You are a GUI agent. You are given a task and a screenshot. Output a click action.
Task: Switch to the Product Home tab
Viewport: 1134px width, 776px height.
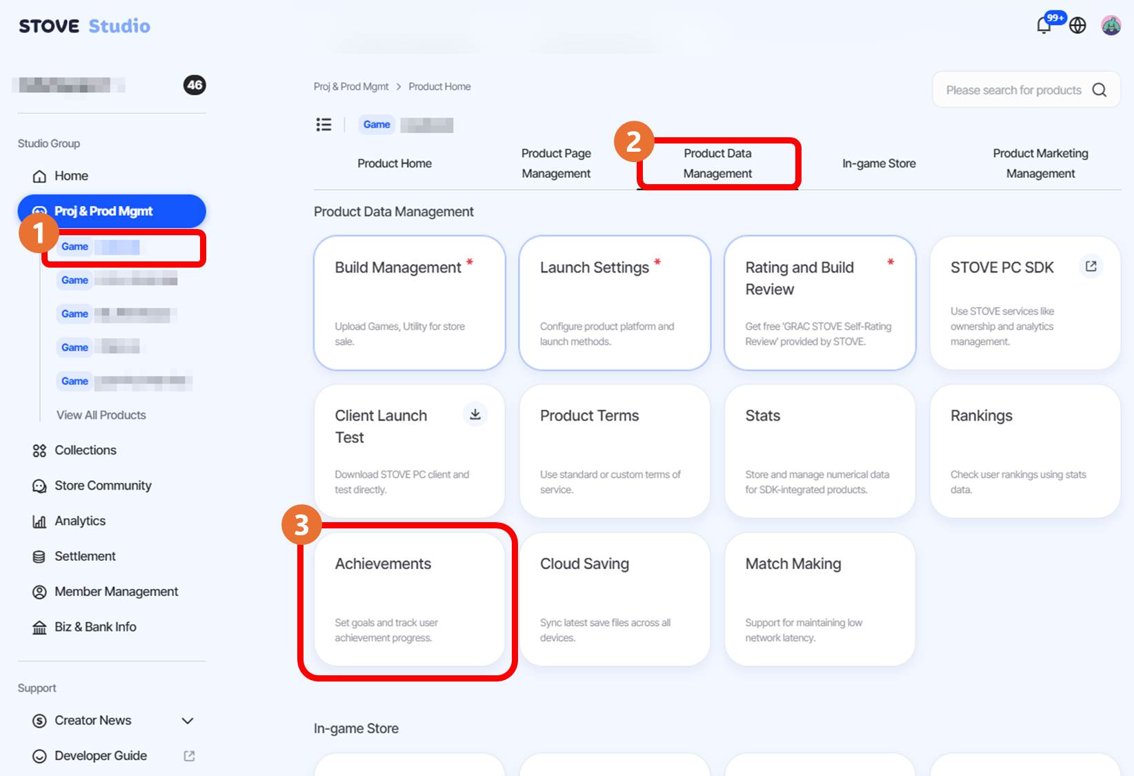click(395, 163)
